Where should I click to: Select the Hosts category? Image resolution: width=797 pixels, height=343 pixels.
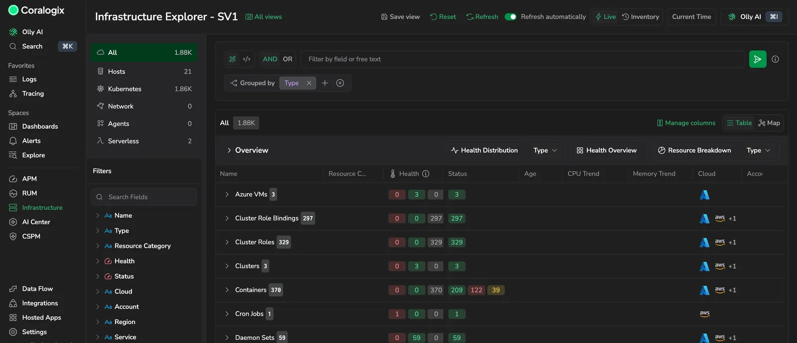144,72
